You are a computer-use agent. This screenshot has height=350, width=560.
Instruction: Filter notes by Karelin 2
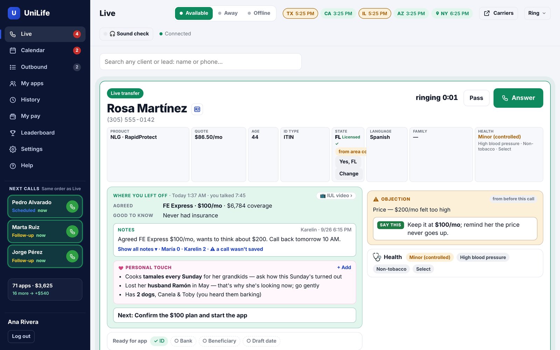pyautogui.click(x=195, y=249)
